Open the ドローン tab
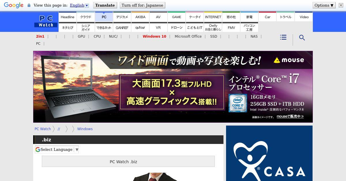This screenshot has width=346, height=181. pos(176,27)
